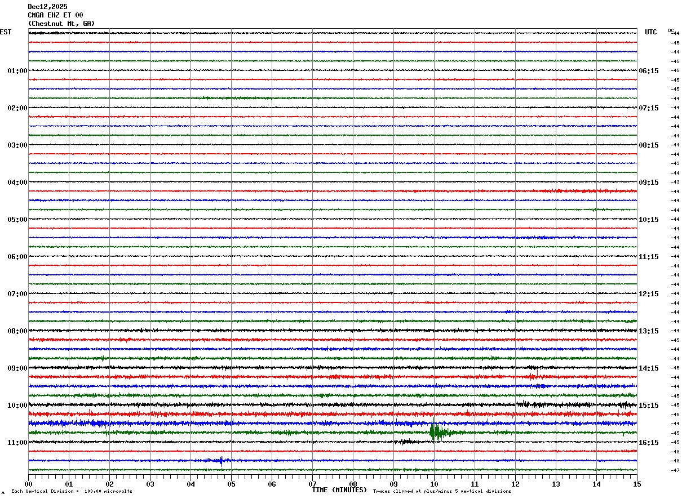
Task: Click the 13:15 UTC time label
Action: pyautogui.click(x=649, y=331)
